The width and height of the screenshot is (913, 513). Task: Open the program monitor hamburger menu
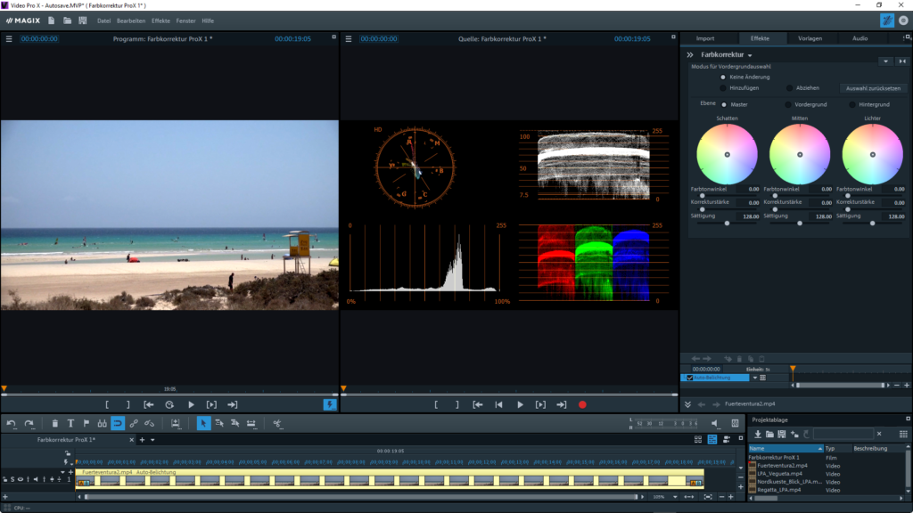point(9,39)
